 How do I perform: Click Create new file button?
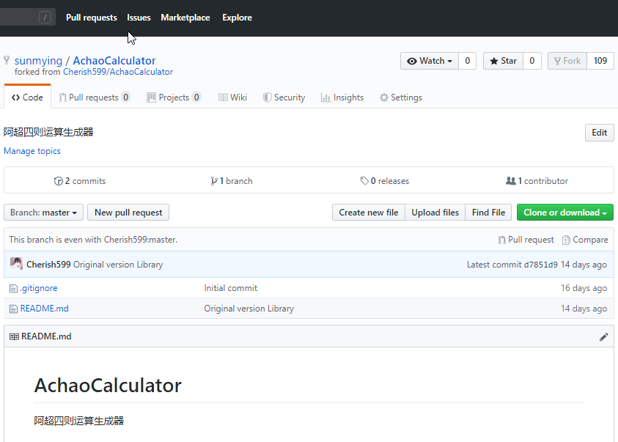click(x=369, y=213)
